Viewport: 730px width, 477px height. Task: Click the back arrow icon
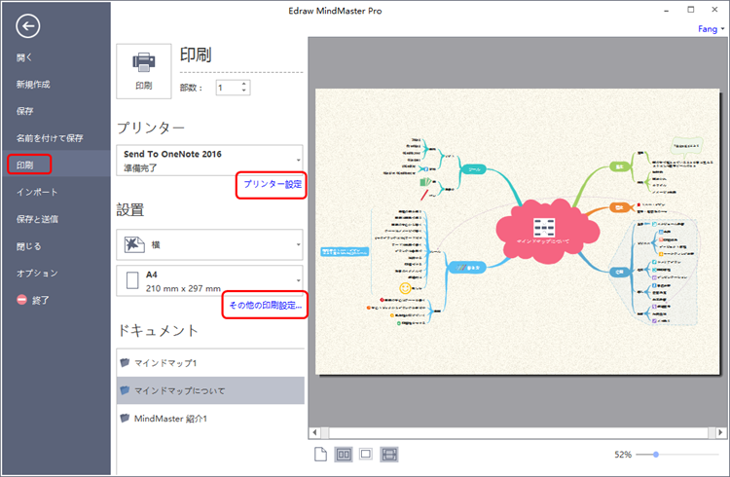point(28,27)
